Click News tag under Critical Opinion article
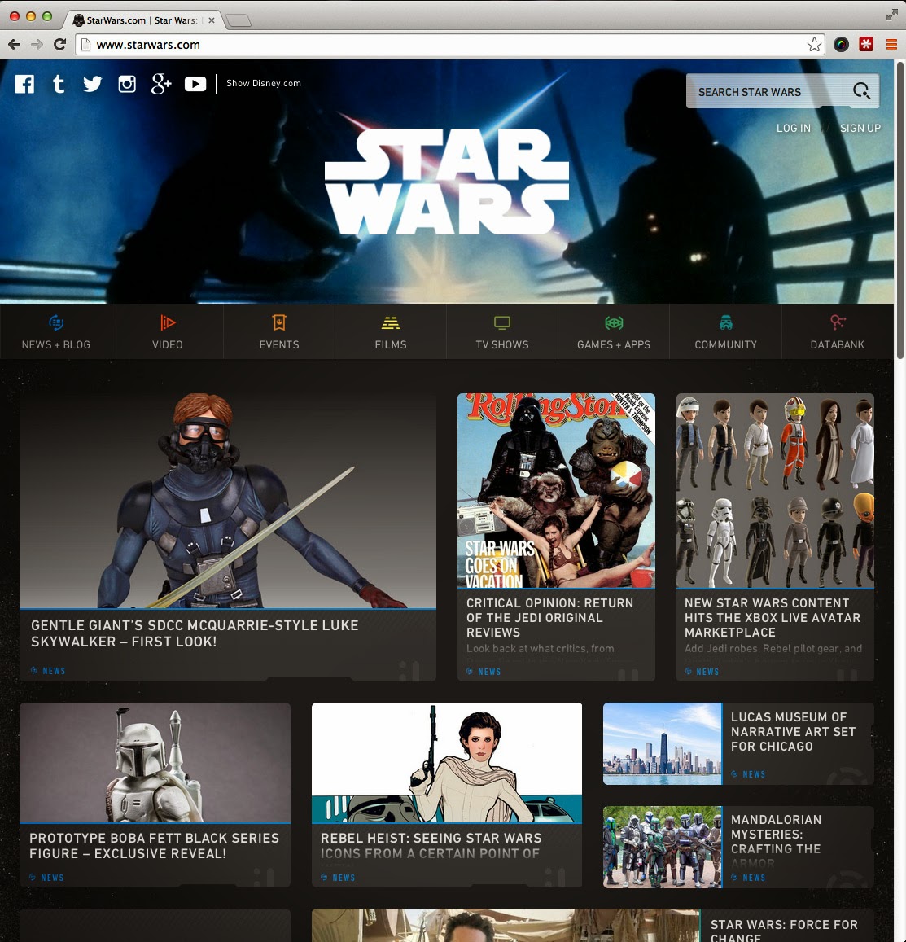Image resolution: width=906 pixels, height=942 pixels. point(484,672)
